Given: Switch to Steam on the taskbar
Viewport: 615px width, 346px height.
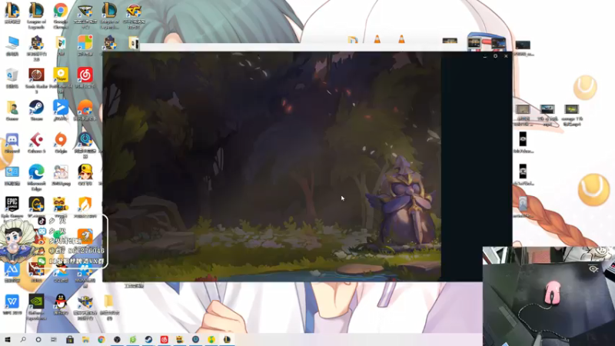Looking at the screenshot, I should 148,339.
